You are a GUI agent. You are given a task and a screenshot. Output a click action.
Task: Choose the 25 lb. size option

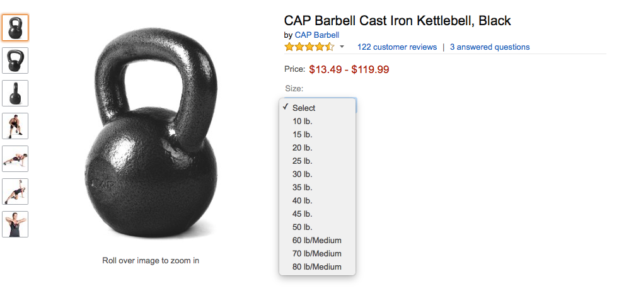(x=303, y=161)
